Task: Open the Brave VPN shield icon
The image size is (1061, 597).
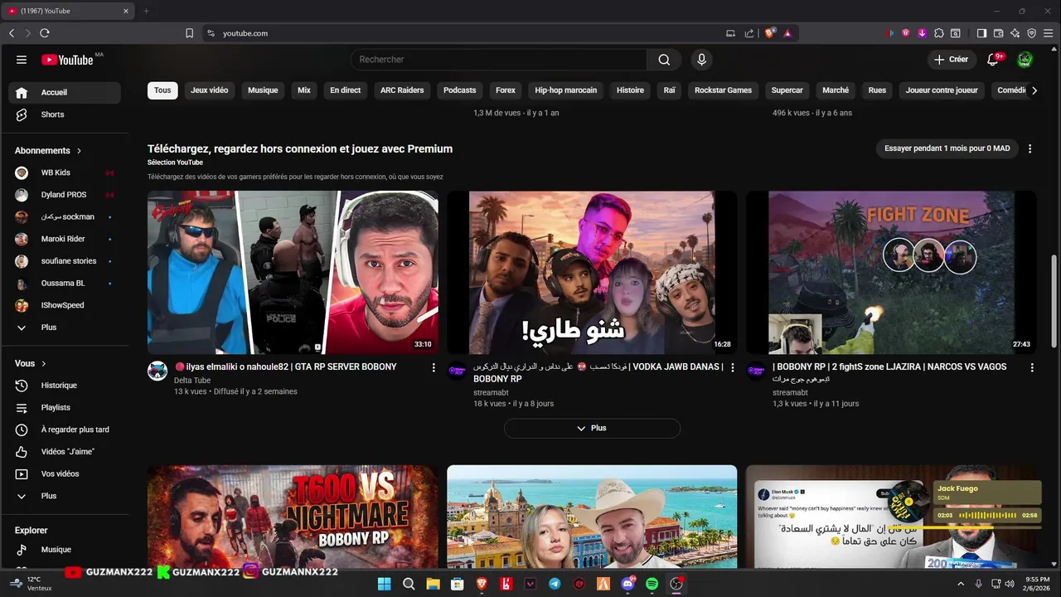Action: click(1031, 33)
